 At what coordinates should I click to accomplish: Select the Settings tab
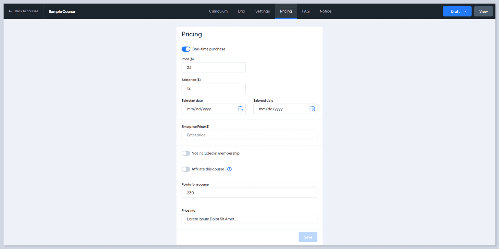[x=262, y=11]
